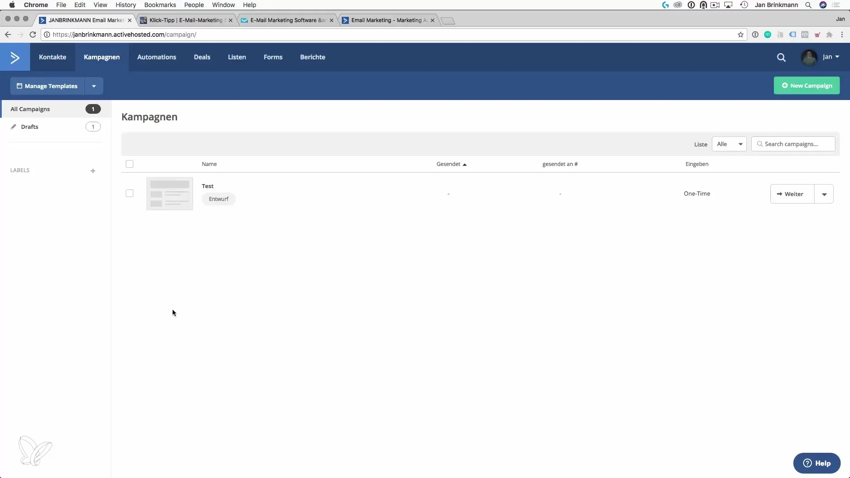Click the site info icon in address bar
850x478 pixels.
click(x=47, y=35)
